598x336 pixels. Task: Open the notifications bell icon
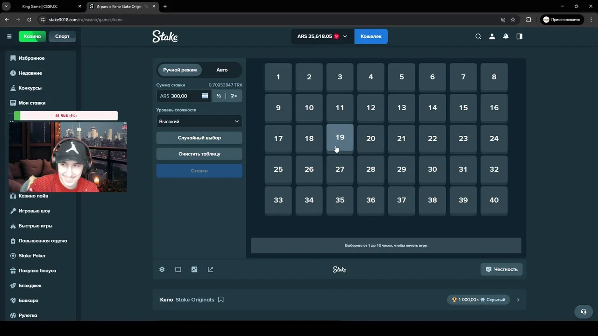[505, 36]
